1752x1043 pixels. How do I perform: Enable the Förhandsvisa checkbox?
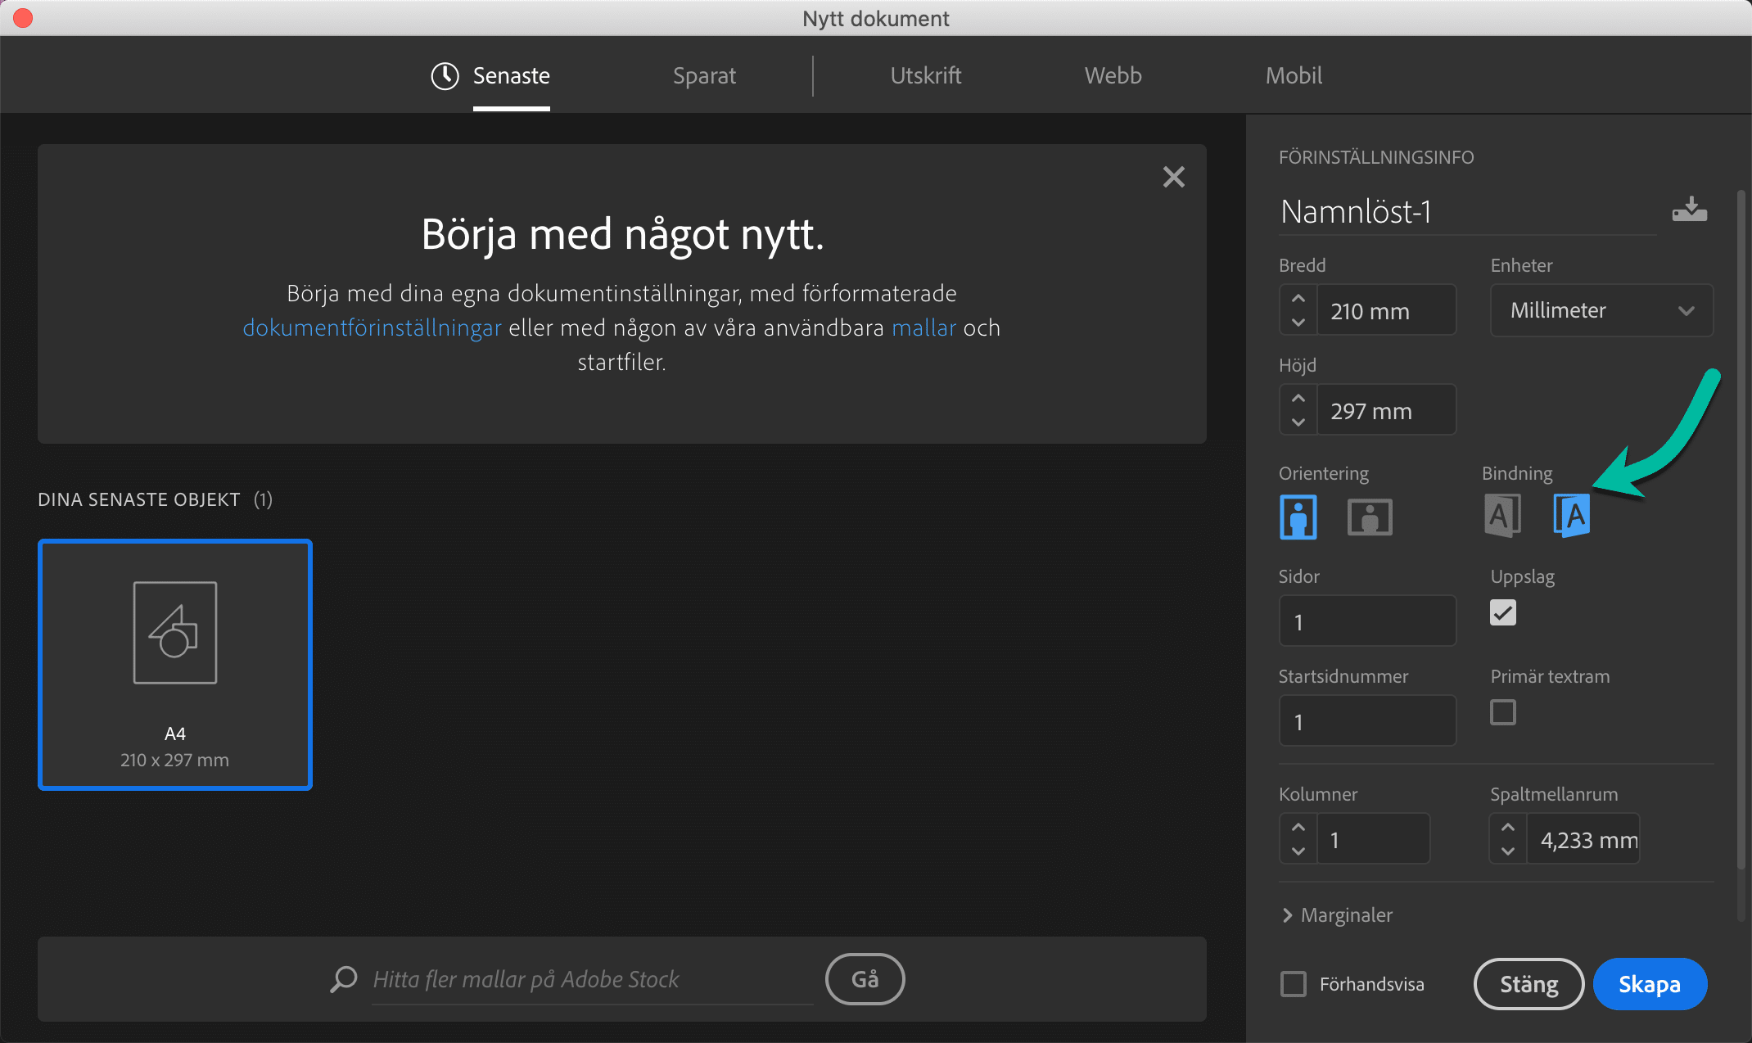coord(1294,984)
